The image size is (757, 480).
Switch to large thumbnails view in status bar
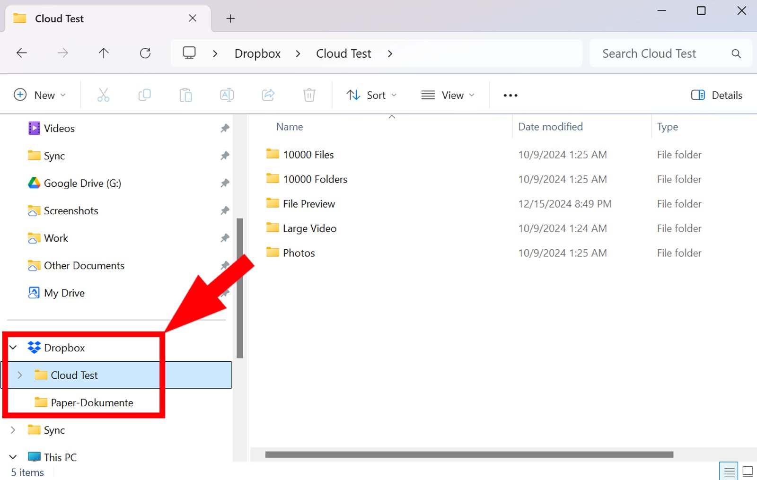click(x=747, y=471)
